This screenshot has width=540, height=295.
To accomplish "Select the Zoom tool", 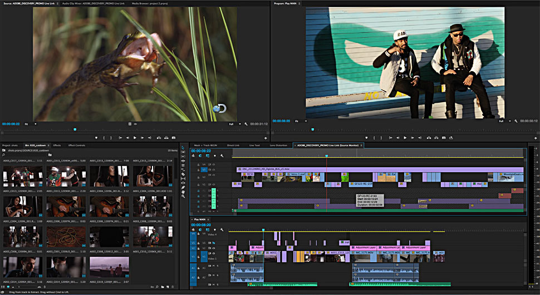I will coord(183,196).
